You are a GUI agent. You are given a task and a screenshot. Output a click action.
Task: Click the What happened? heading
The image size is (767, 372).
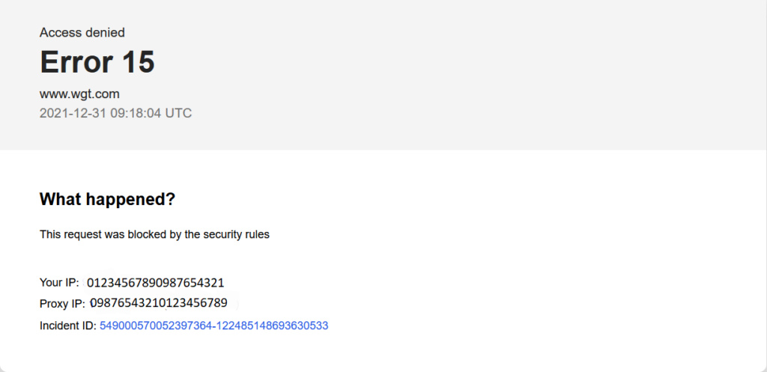coord(107,199)
